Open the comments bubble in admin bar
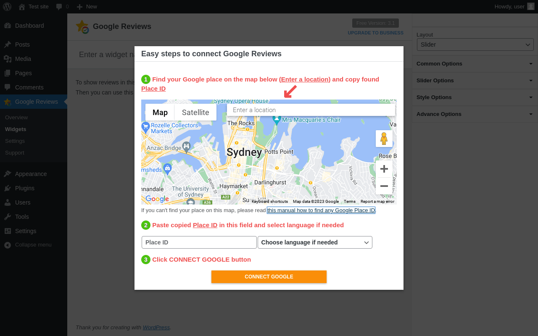Screen dimensions: 538x336 59,7
